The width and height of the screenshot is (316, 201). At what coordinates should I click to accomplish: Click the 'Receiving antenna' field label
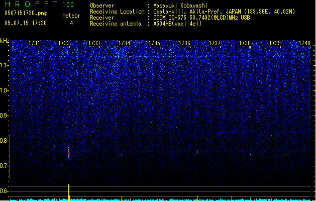[x=116, y=24]
